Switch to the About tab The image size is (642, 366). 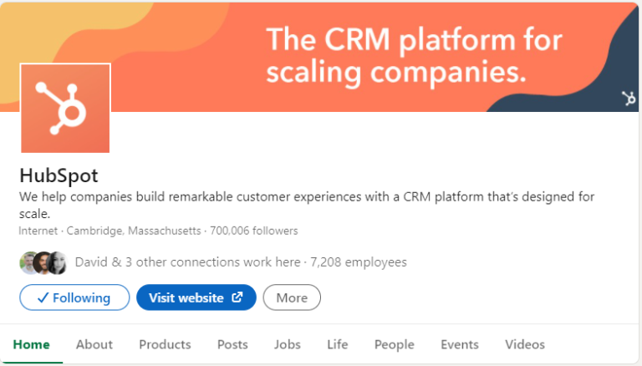94,344
